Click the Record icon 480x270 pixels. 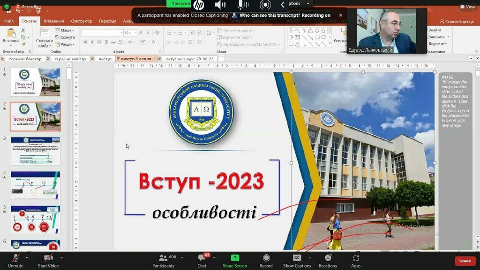click(266, 258)
